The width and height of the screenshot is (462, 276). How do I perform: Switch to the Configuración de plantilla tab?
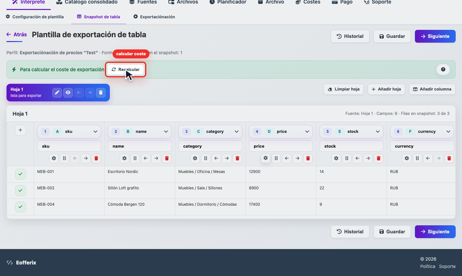(35, 17)
